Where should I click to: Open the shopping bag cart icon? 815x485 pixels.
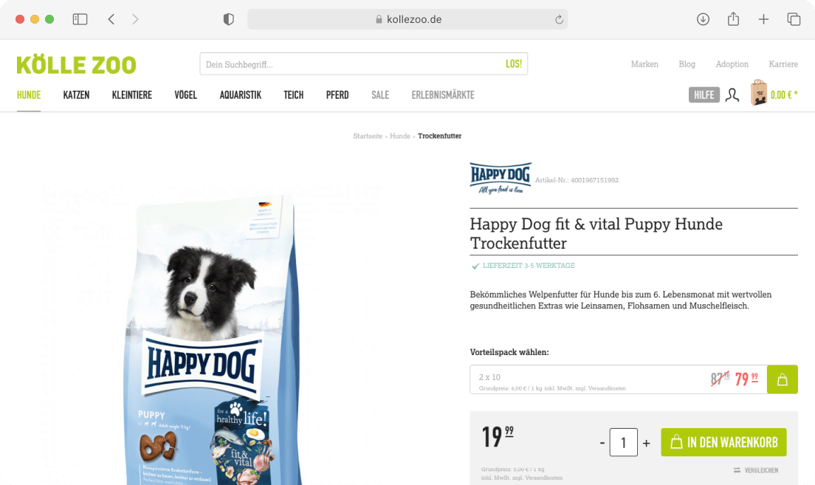click(x=759, y=92)
